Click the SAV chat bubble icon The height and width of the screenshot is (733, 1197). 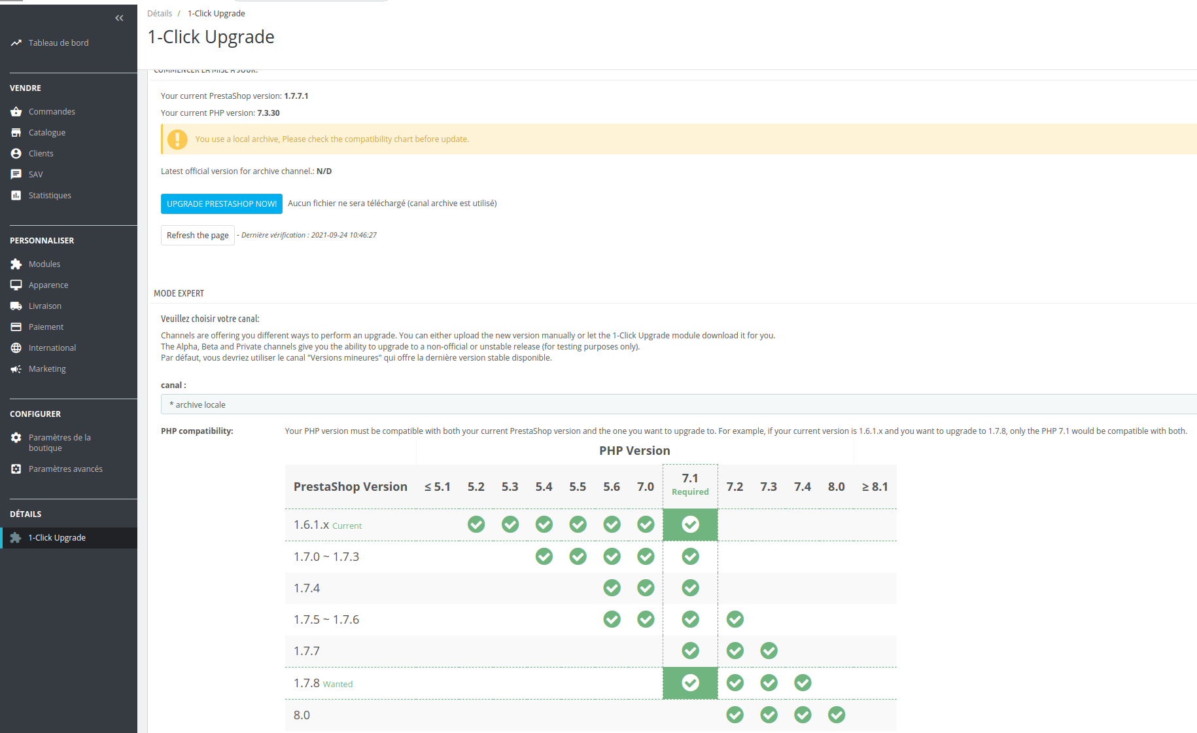16,175
